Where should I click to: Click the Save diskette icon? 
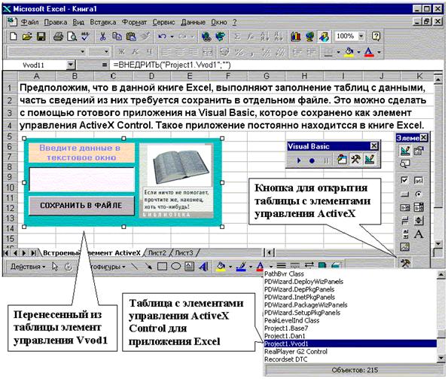coord(41,36)
